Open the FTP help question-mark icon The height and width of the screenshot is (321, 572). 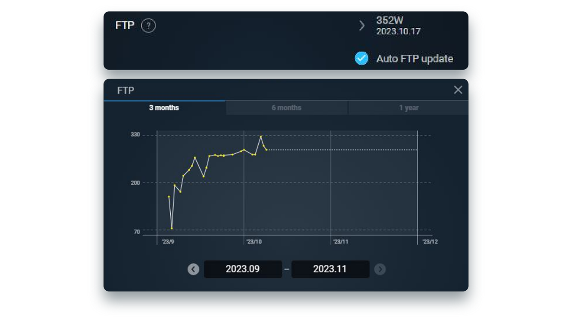[148, 26]
